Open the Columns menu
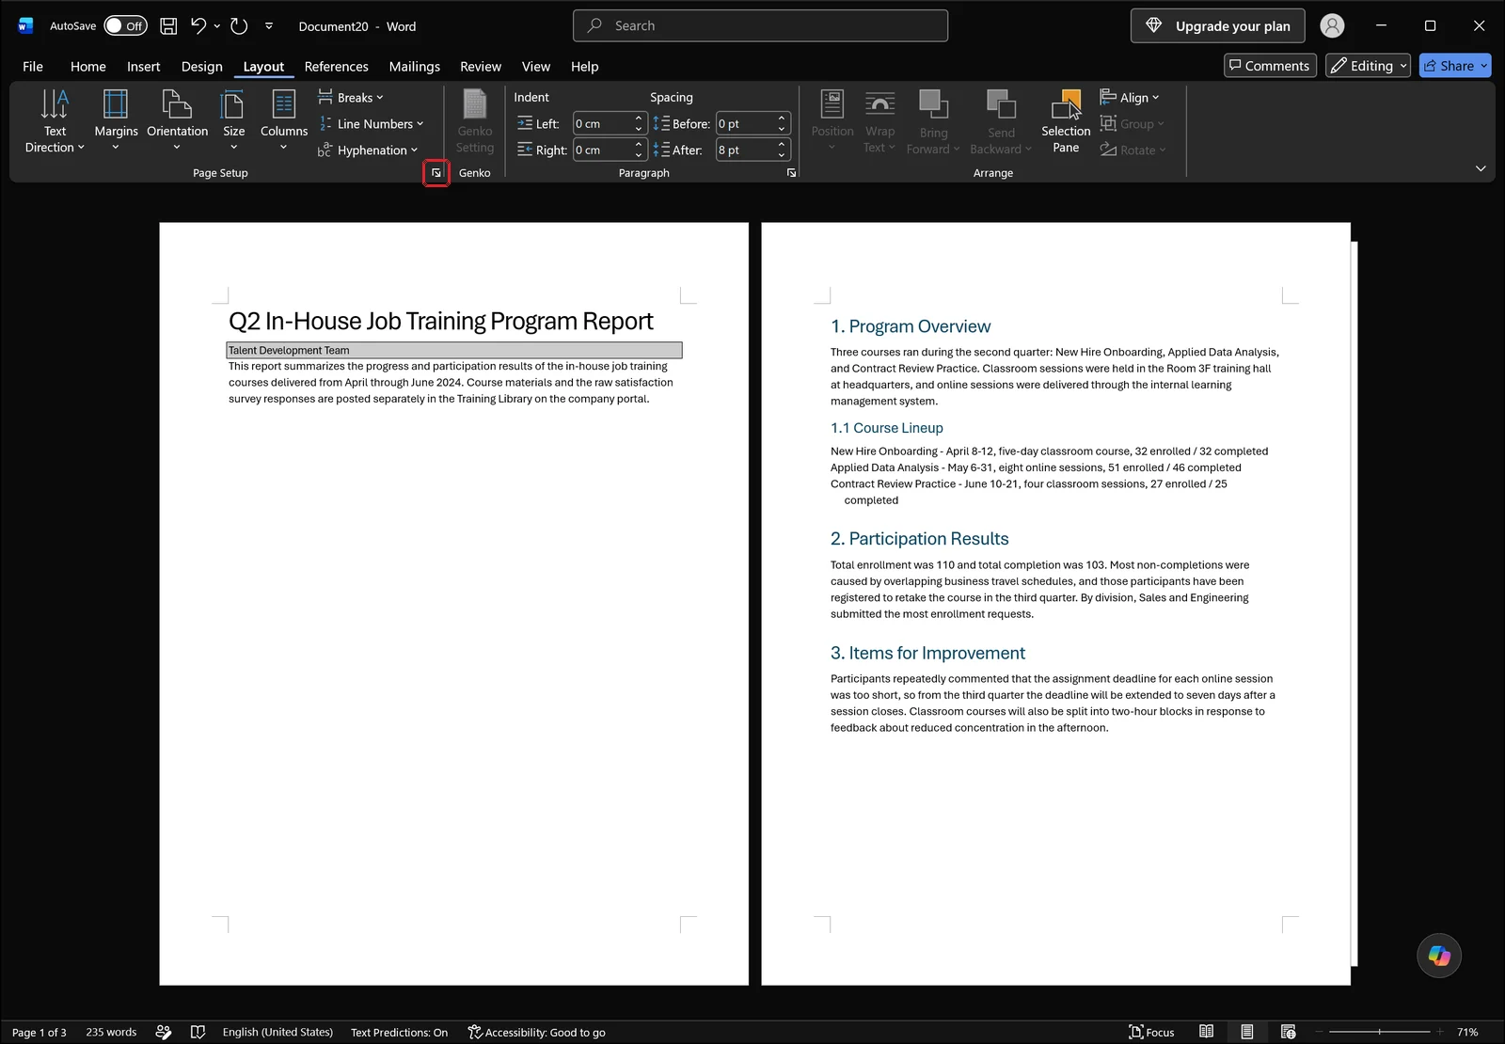This screenshot has height=1044, width=1505. click(x=284, y=120)
